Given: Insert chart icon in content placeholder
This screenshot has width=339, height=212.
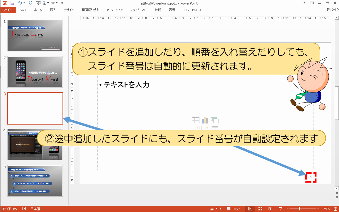Looking at the screenshot, I should click(205, 120).
